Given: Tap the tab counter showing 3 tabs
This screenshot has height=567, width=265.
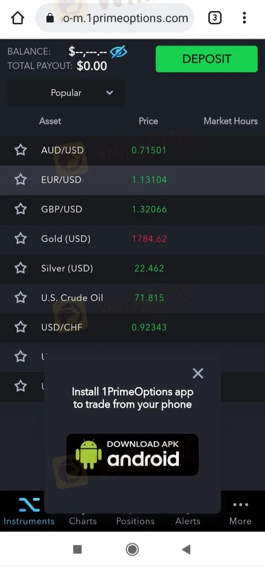Looking at the screenshot, I should pyautogui.click(x=215, y=18).
